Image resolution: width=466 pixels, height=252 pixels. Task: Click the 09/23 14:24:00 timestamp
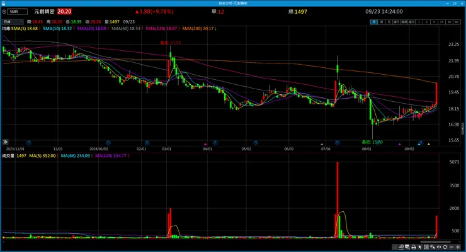(x=384, y=11)
